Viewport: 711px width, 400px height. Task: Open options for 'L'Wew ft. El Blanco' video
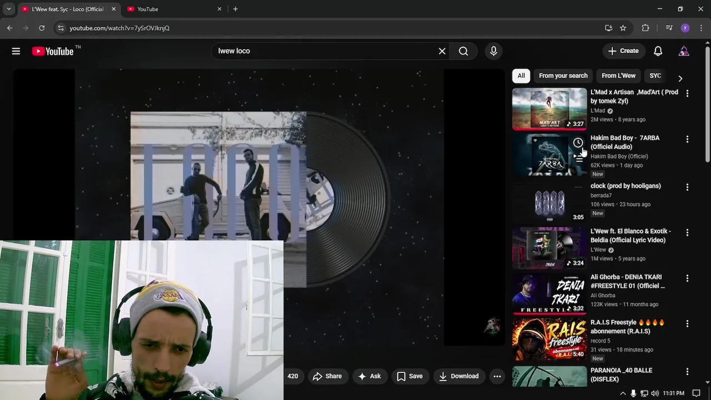(x=687, y=232)
